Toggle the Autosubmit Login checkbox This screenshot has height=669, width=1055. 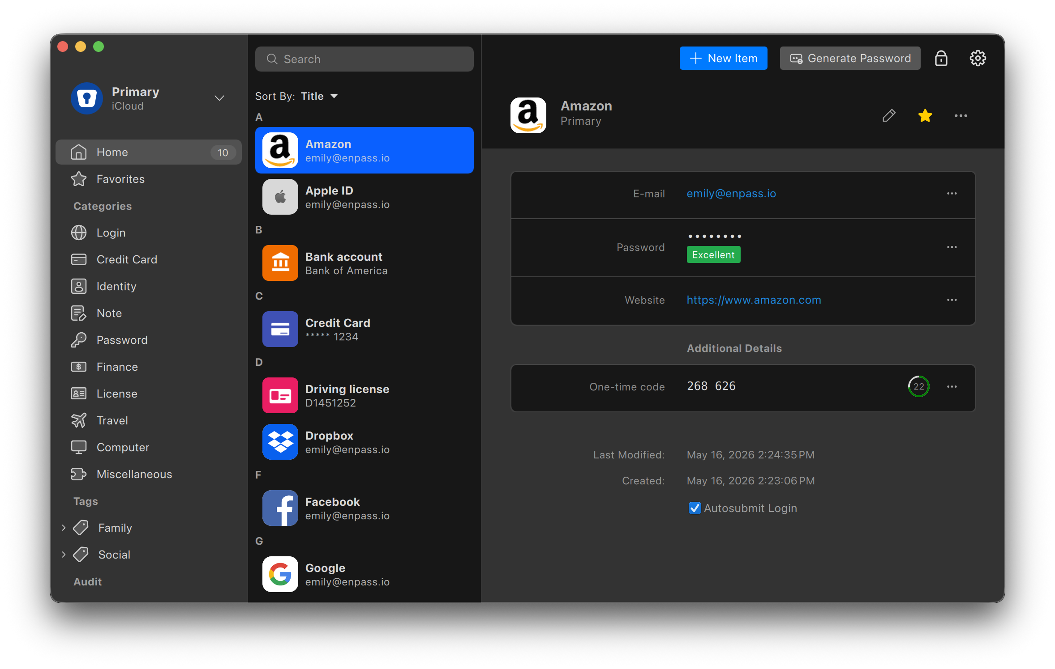tap(695, 508)
